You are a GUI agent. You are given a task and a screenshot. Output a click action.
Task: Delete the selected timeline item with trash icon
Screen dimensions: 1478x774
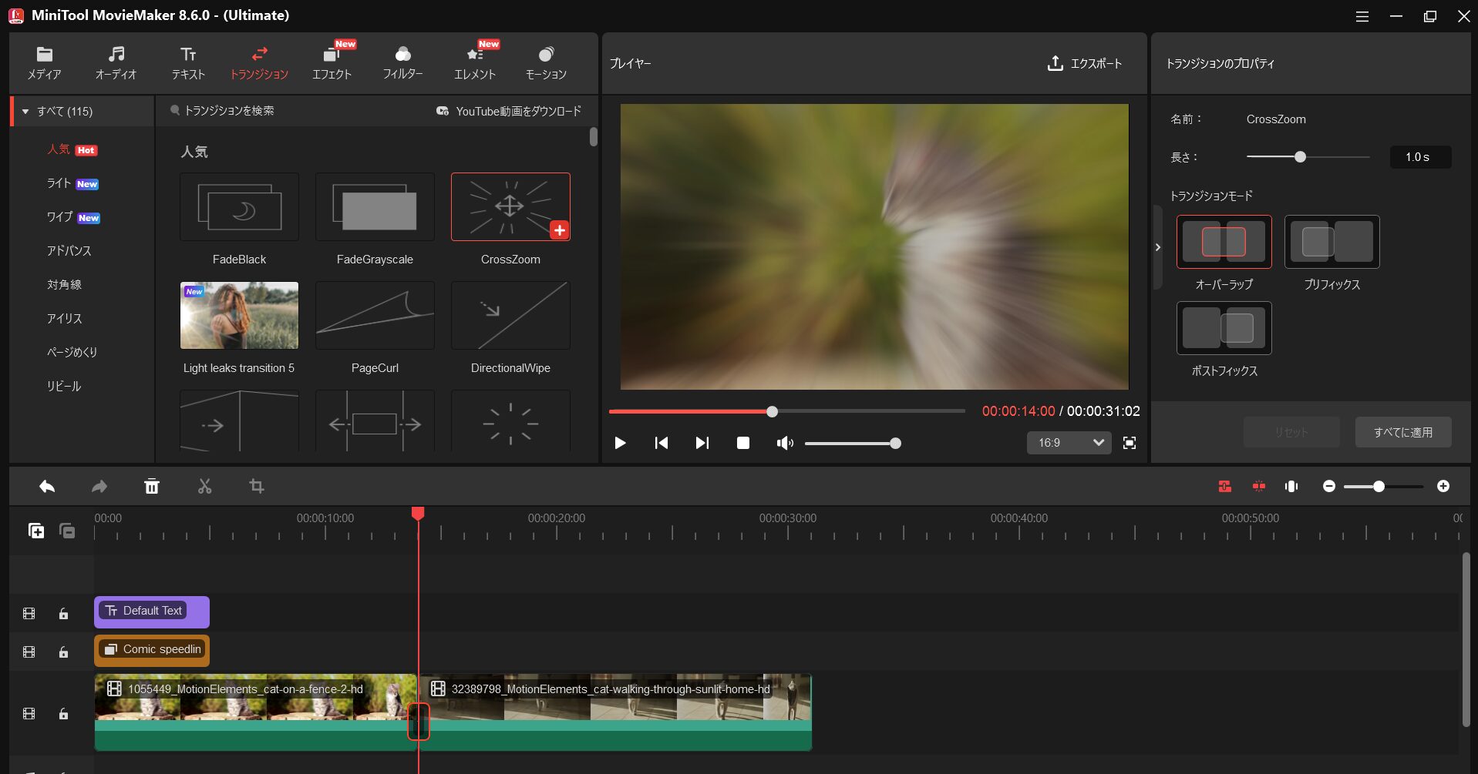click(x=152, y=487)
